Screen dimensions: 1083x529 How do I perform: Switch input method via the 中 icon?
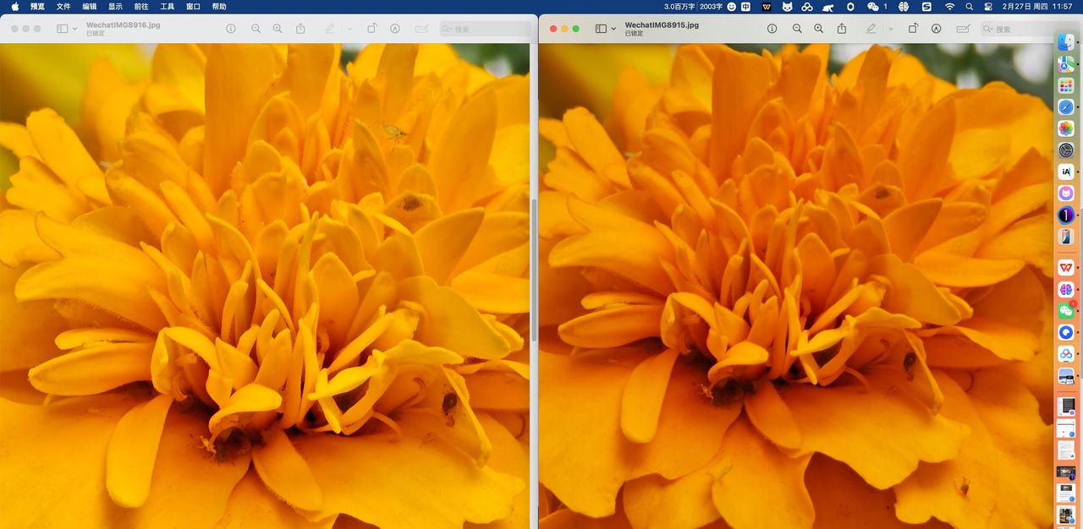745,6
